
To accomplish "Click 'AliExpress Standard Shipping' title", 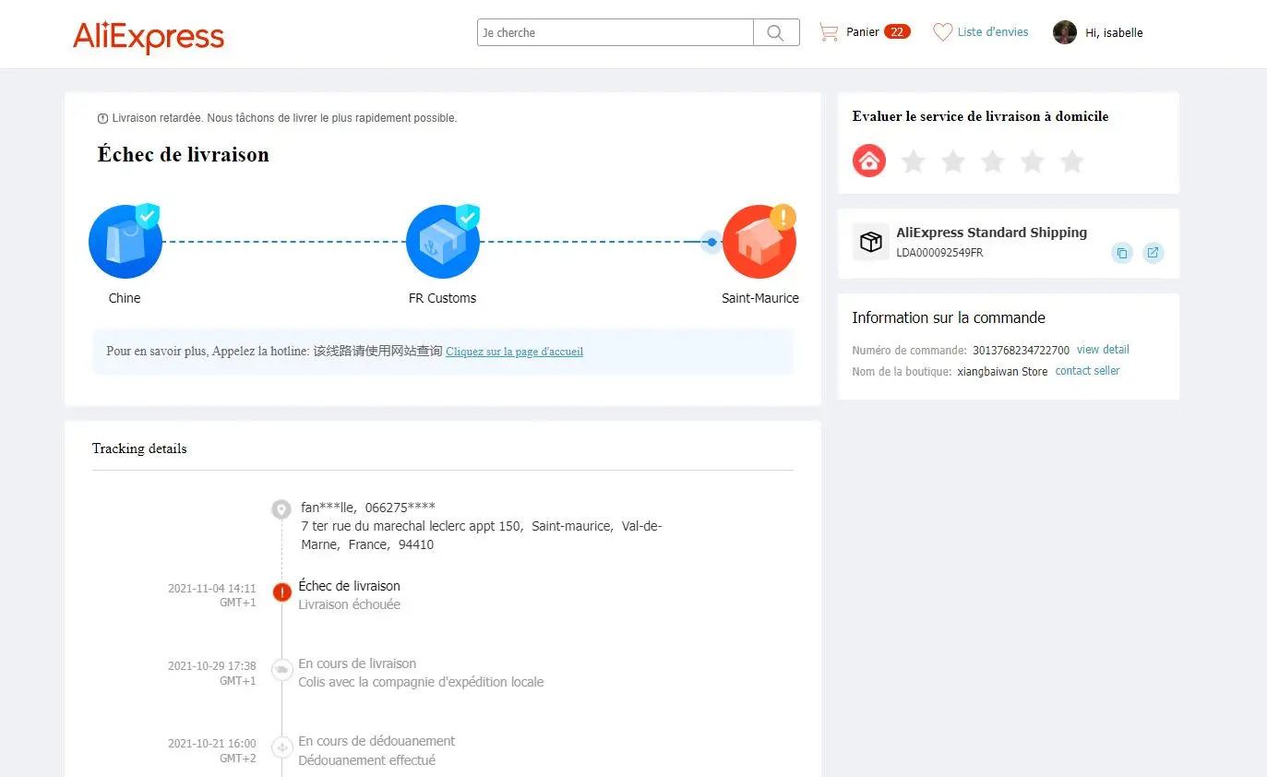I will pyautogui.click(x=992, y=233).
